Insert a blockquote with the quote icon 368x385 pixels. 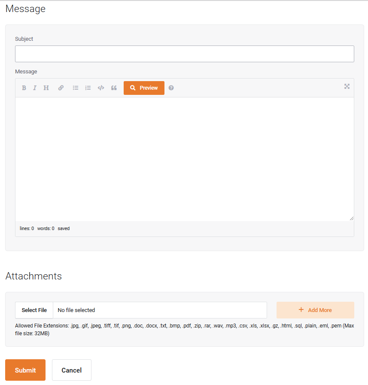point(114,88)
